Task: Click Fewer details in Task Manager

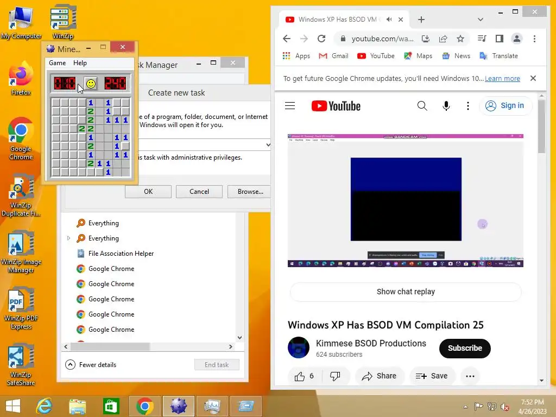Action: pos(91,364)
